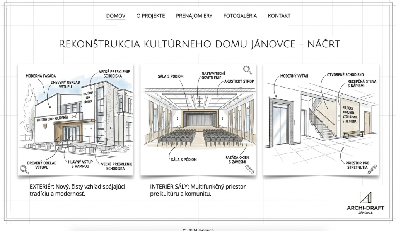Go to the O PROJEKTE page
396x231 pixels.
(x=150, y=16)
